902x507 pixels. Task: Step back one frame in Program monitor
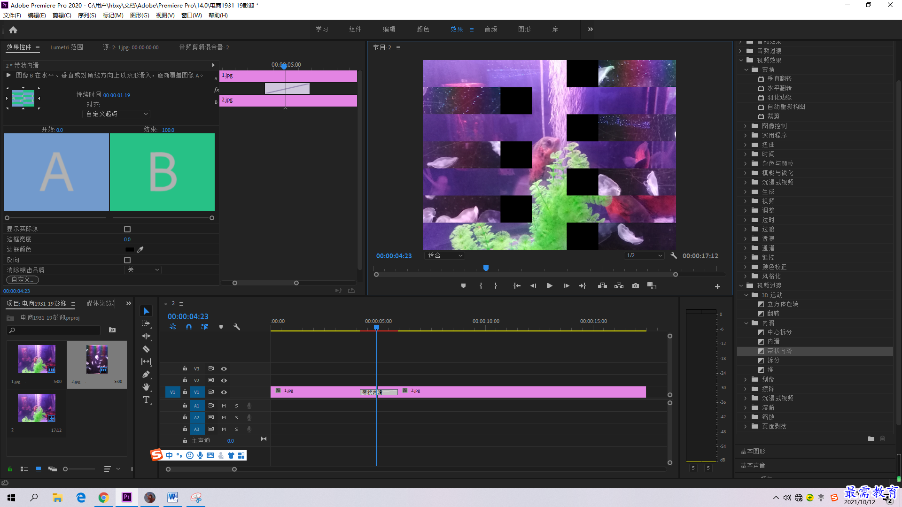click(x=533, y=286)
